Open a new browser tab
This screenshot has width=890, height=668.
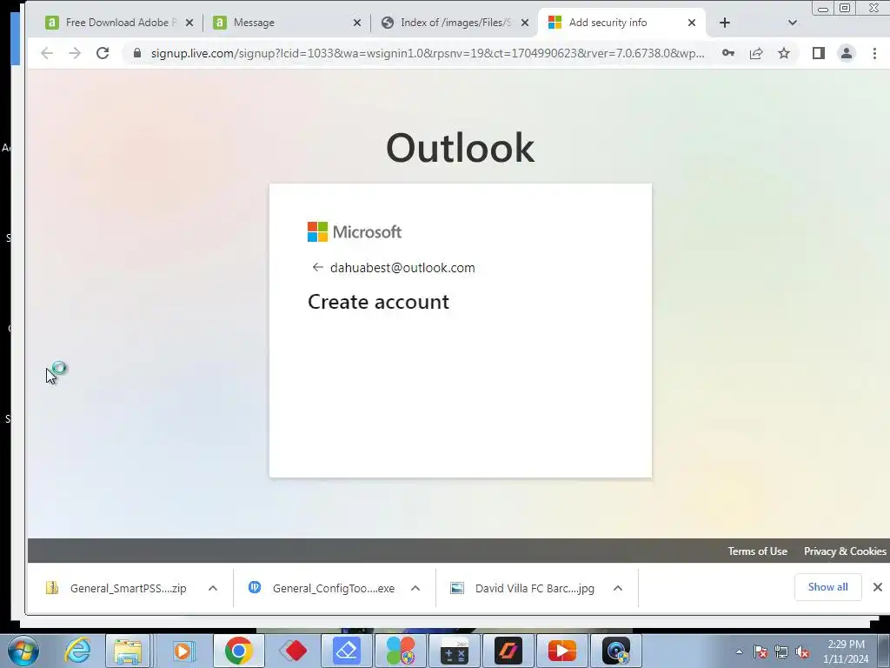pos(725,23)
